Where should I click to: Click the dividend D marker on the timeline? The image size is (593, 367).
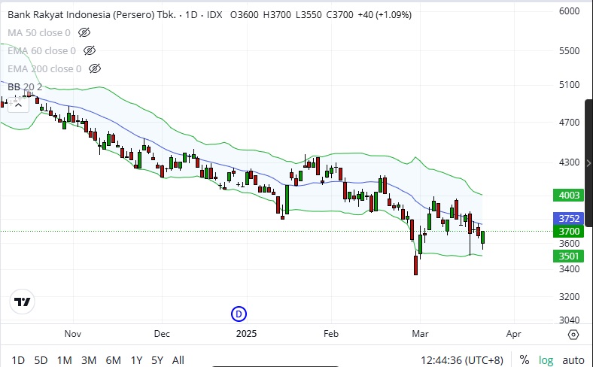click(239, 314)
